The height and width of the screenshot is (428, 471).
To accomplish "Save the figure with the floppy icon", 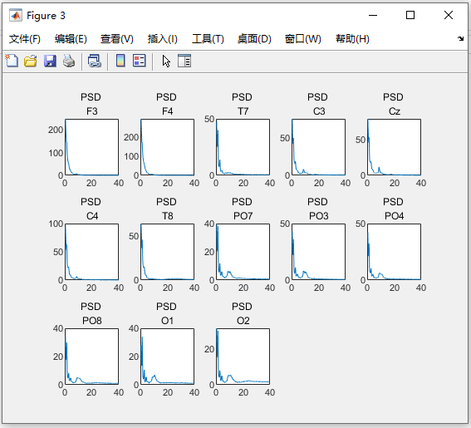I will 50,61.
